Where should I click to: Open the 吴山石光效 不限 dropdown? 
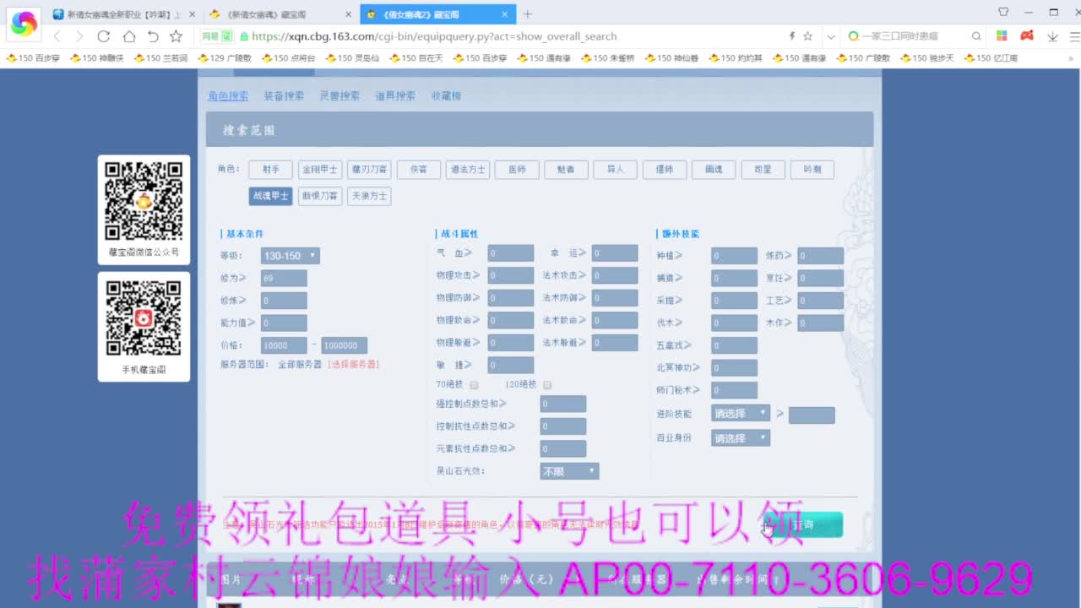click(x=569, y=471)
